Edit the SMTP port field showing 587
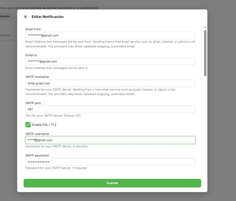The height and width of the screenshot is (201, 236). (x=110, y=109)
